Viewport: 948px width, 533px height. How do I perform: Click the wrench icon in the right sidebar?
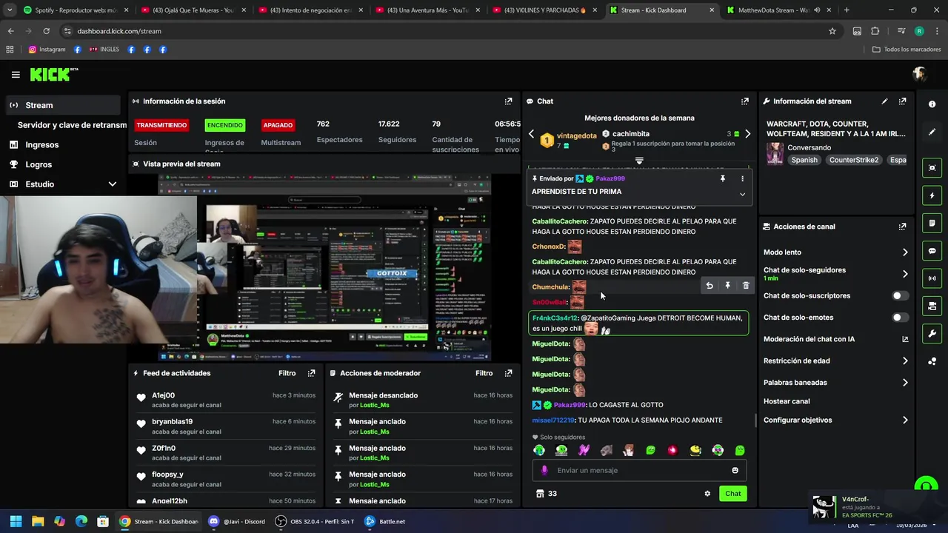tap(932, 334)
